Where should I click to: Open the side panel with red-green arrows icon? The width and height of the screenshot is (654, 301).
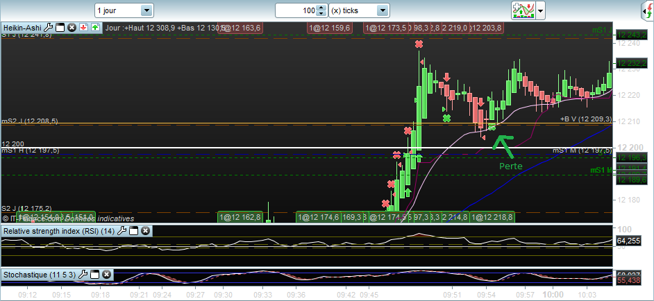(648, 11)
